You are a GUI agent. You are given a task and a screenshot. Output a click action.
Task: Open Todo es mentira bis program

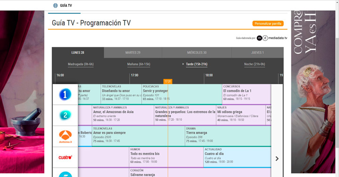click(166, 157)
